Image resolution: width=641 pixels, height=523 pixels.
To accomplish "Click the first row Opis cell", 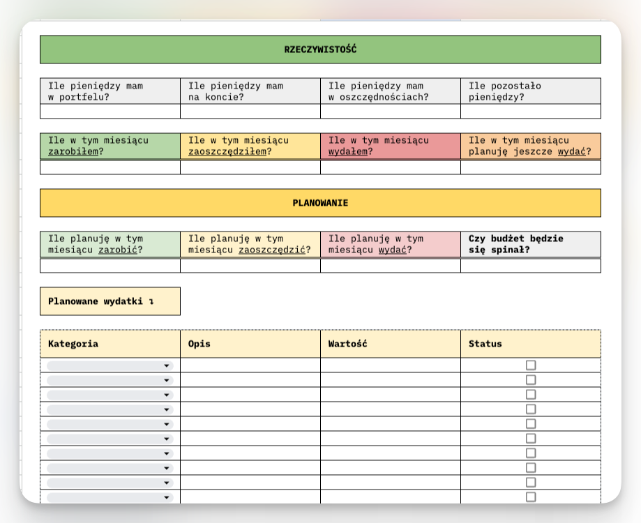I will pos(250,365).
